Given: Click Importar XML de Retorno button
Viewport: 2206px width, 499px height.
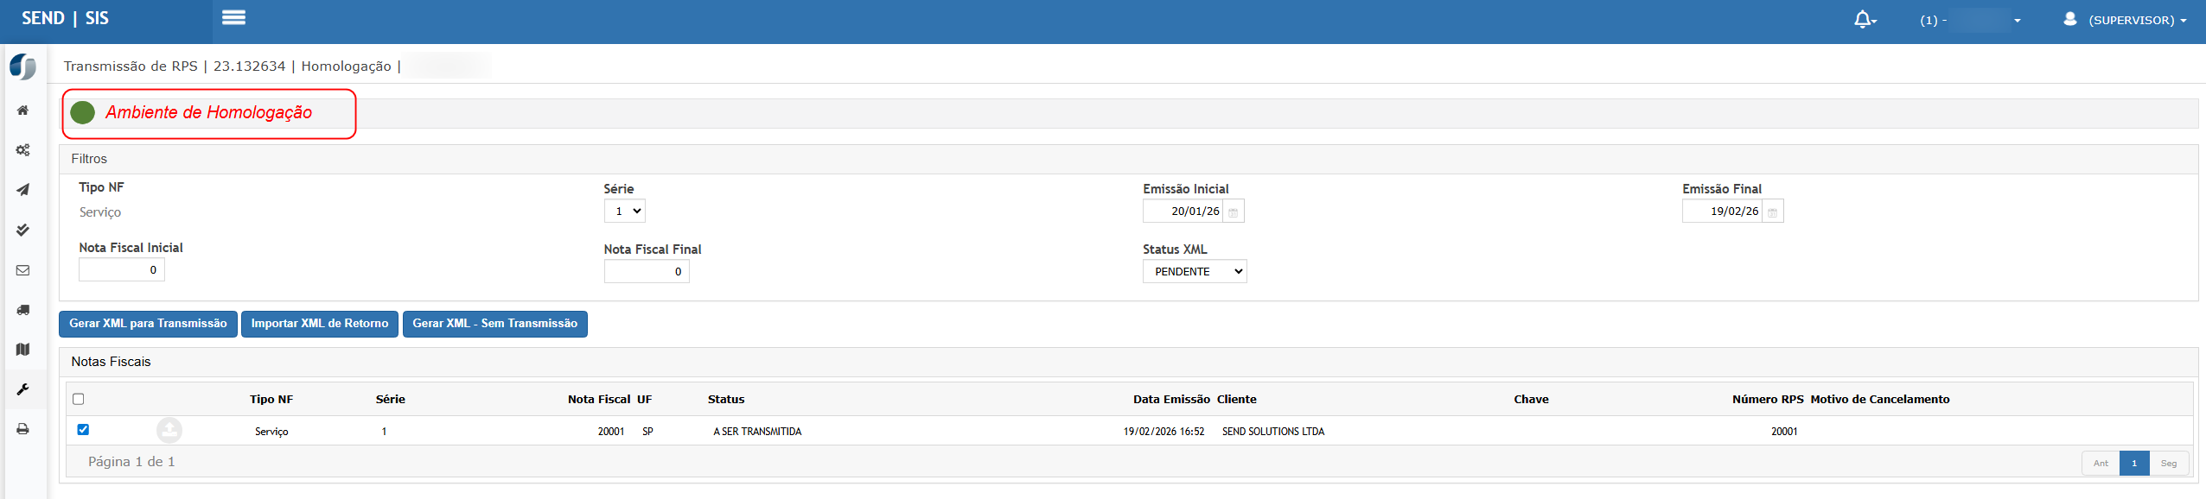Looking at the screenshot, I should click(319, 324).
